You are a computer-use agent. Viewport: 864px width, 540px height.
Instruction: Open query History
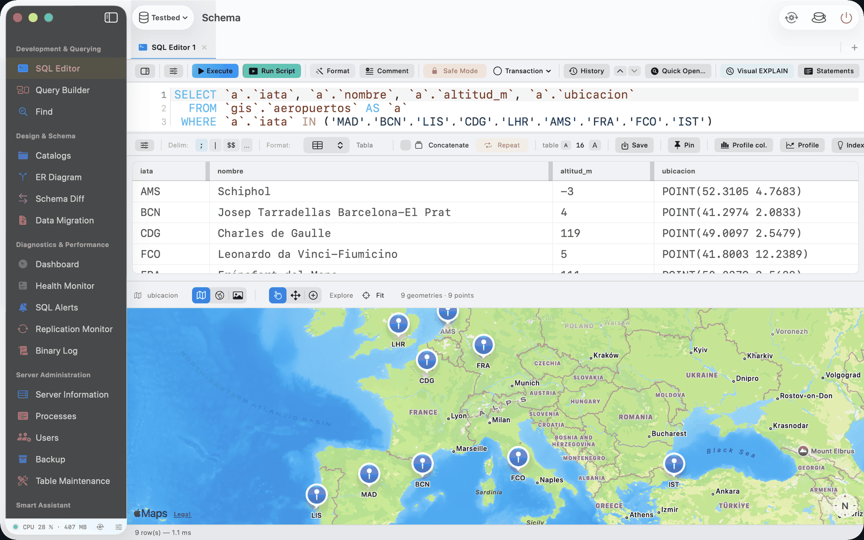(x=586, y=71)
